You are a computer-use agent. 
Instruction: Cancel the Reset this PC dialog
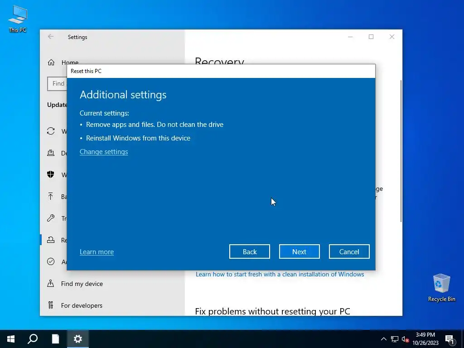coord(349,251)
